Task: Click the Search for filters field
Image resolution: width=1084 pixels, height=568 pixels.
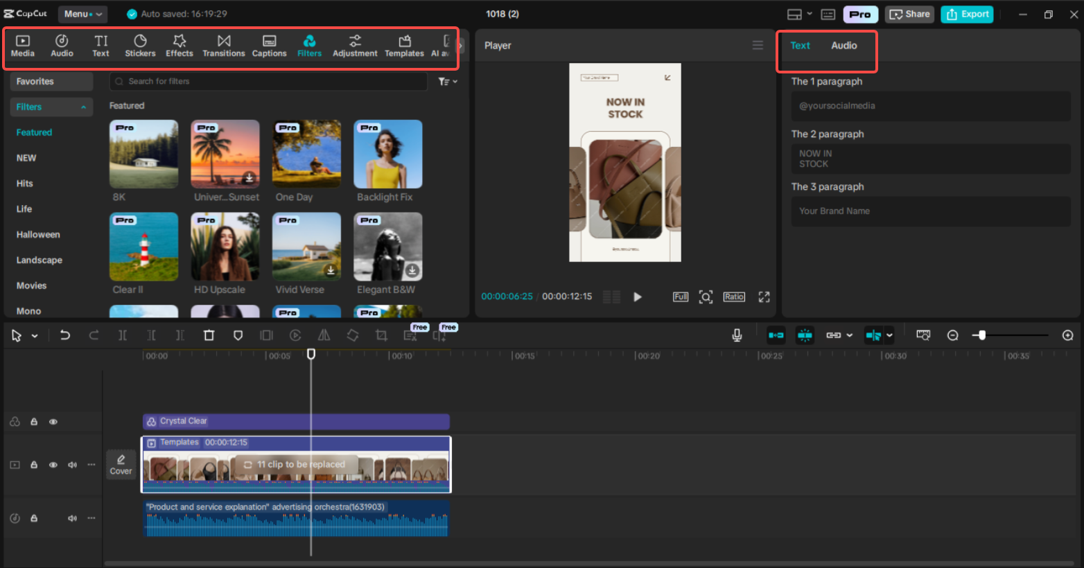Action: [268, 82]
